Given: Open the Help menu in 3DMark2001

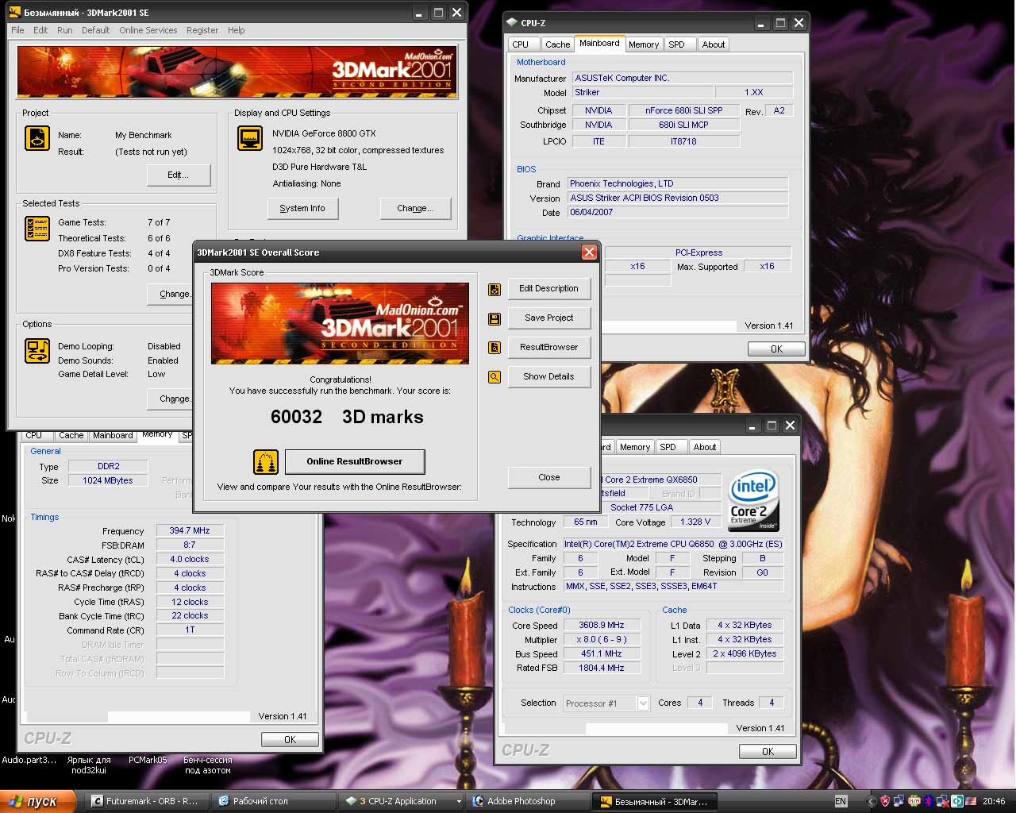Looking at the screenshot, I should 237,30.
